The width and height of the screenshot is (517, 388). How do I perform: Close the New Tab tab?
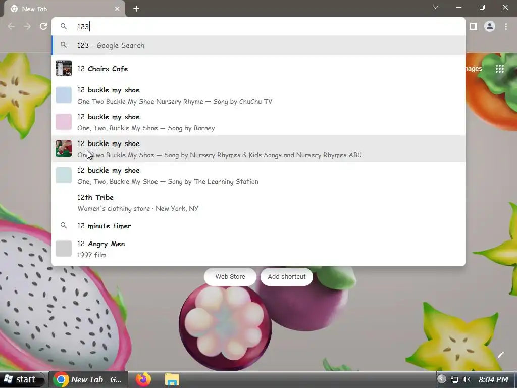[x=117, y=9]
